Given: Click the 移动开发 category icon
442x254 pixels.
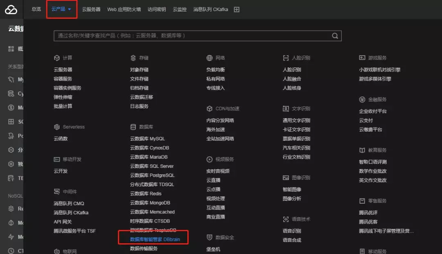Looking at the screenshot, I should (x=57, y=160).
